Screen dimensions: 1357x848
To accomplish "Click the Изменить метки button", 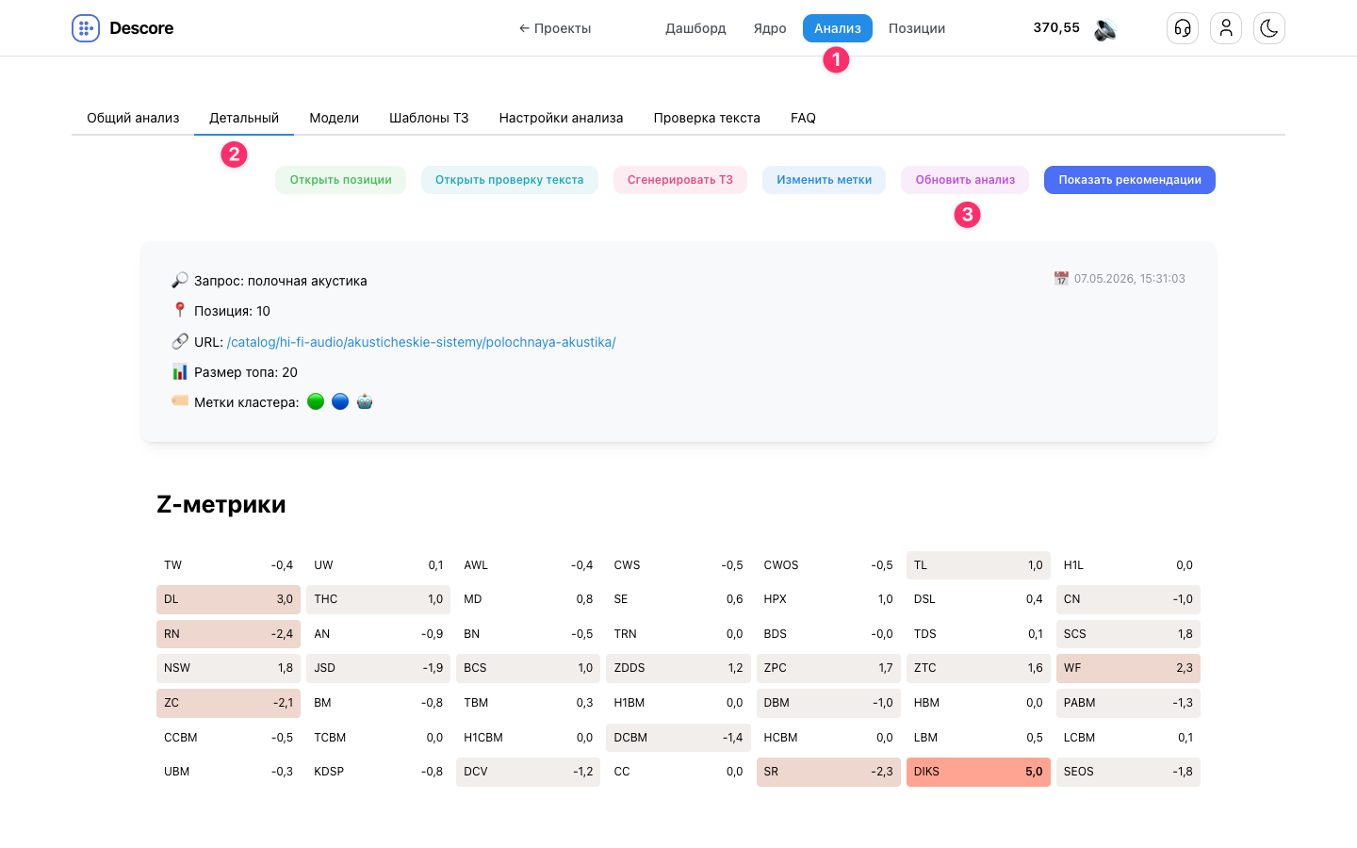I will click(825, 180).
